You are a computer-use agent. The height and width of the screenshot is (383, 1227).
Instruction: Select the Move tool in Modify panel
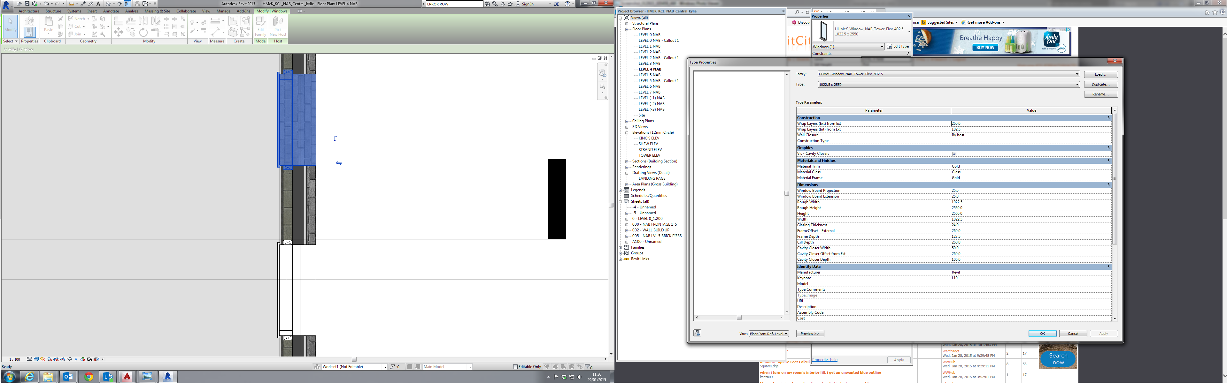(x=119, y=32)
